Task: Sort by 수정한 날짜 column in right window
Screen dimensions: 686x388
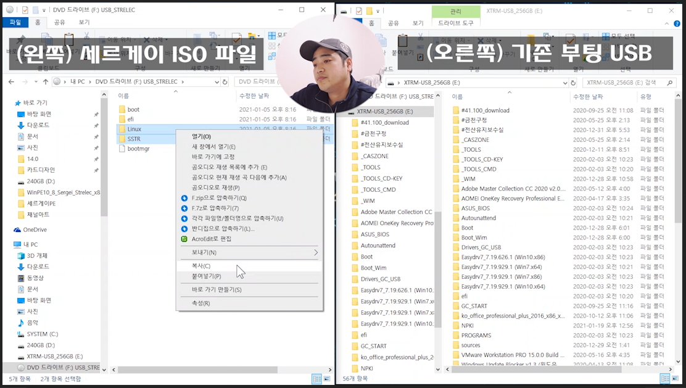Action: click(x=587, y=97)
